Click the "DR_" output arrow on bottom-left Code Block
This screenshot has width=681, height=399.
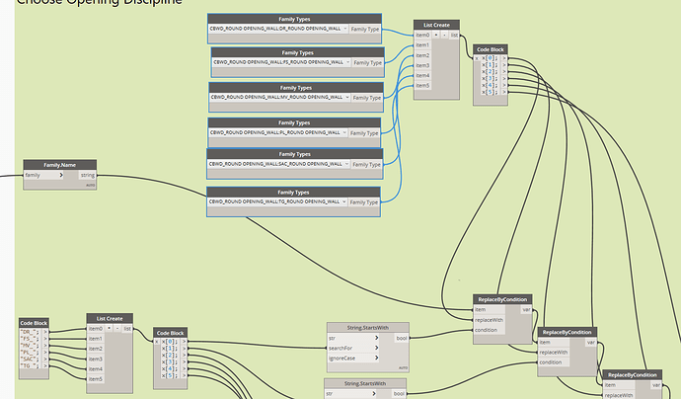(45, 332)
